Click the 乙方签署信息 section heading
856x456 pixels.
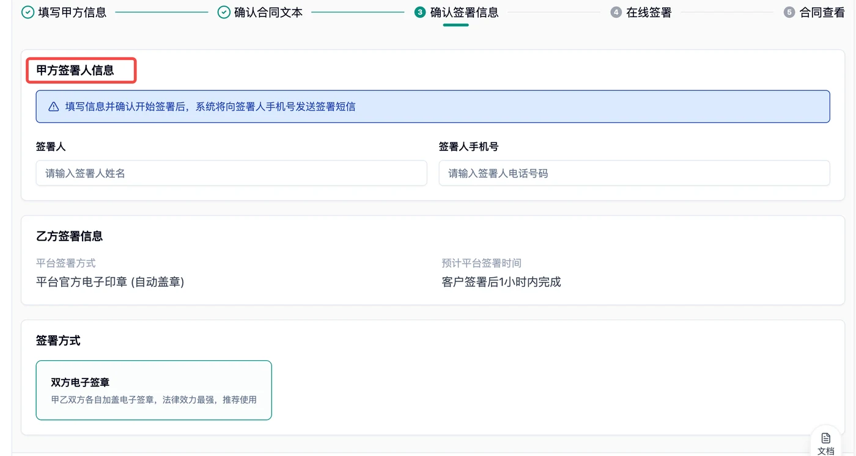pos(70,236)
